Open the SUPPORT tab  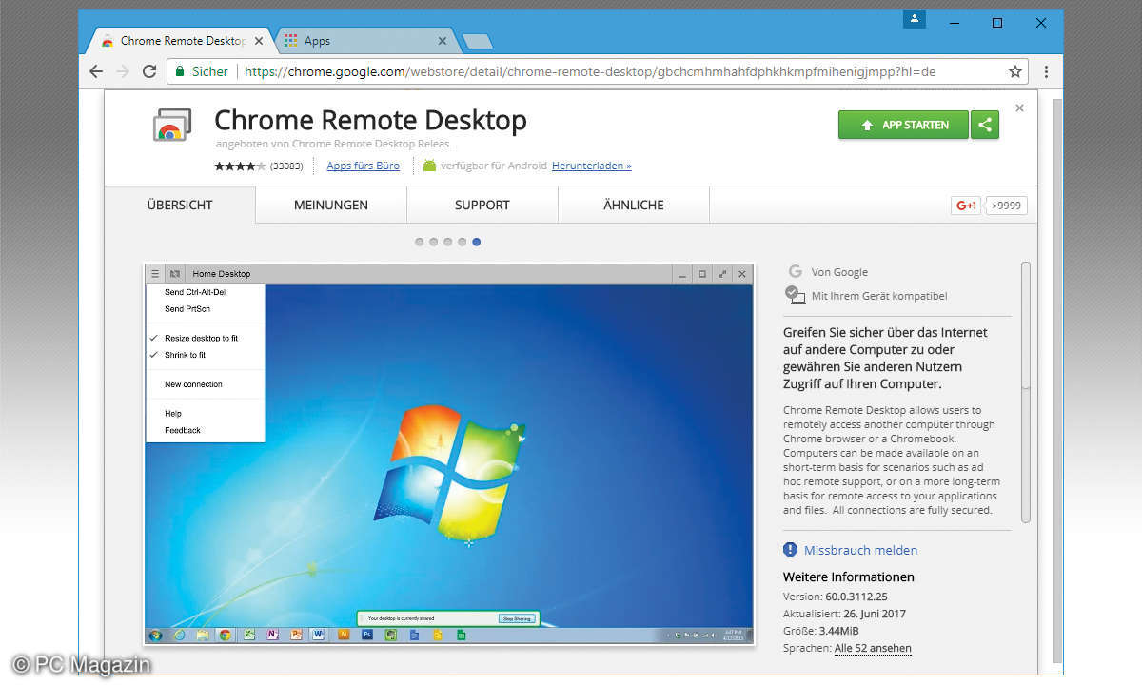(x=482, y=205)
